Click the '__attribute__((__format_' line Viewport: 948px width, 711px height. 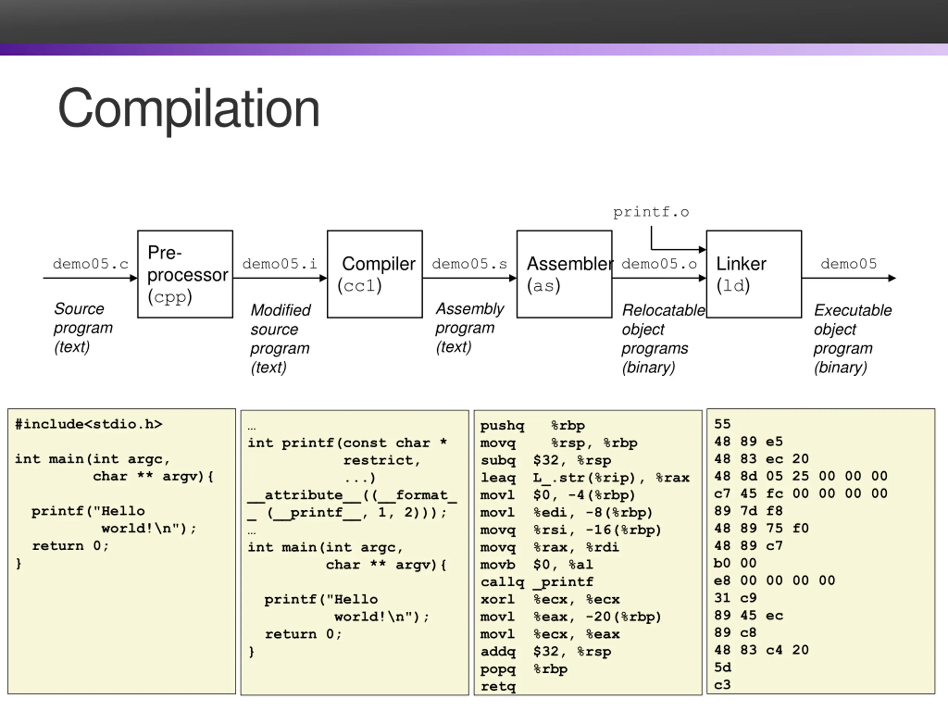[x=352, y=495]
